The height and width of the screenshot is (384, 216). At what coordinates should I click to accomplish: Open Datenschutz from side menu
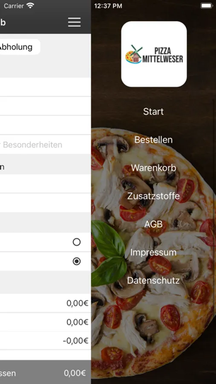tap(153, 280)
